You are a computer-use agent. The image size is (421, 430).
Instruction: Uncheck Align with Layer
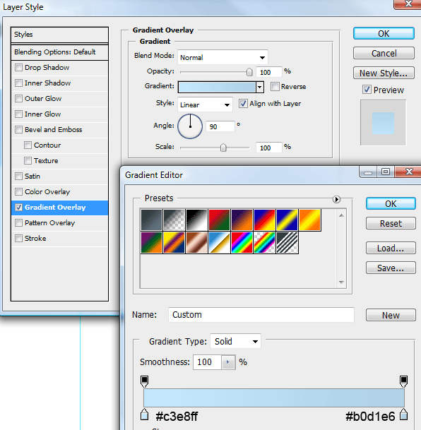[x=243, y=104]
